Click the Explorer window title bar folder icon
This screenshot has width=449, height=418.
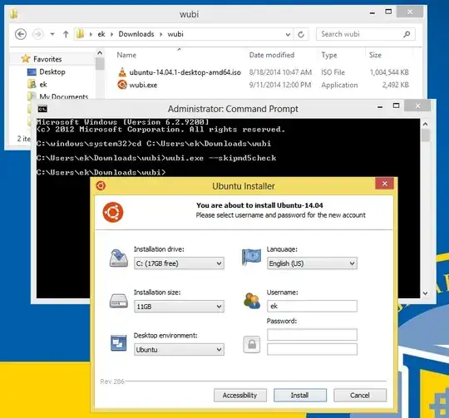tap(13, 14)
